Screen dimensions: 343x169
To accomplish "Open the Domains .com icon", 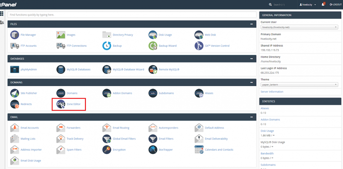I will point(61,93).
